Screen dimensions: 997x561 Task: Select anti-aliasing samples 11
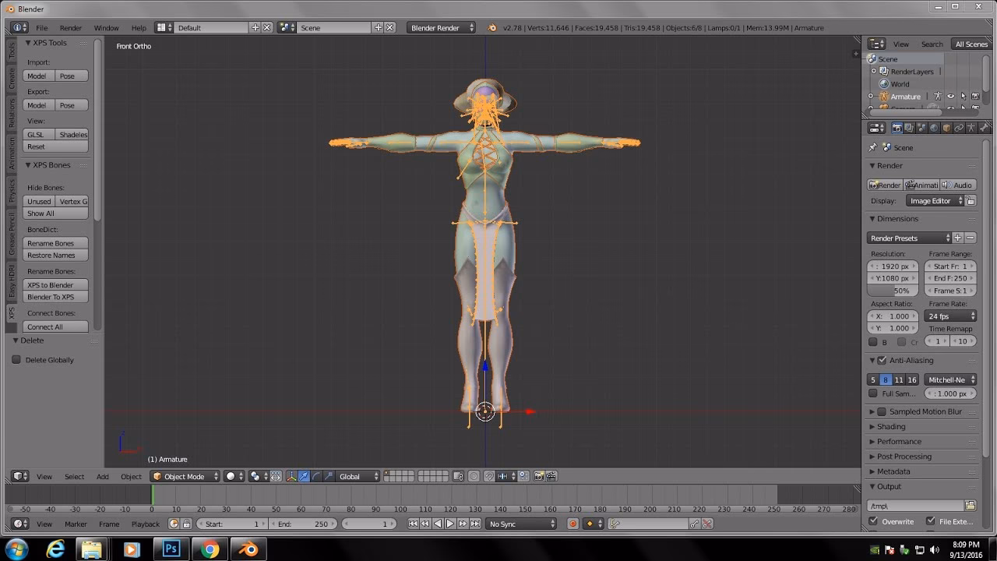coord(899,379)
